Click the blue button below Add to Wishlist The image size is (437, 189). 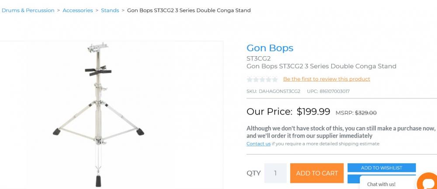(x=353, y=179)
